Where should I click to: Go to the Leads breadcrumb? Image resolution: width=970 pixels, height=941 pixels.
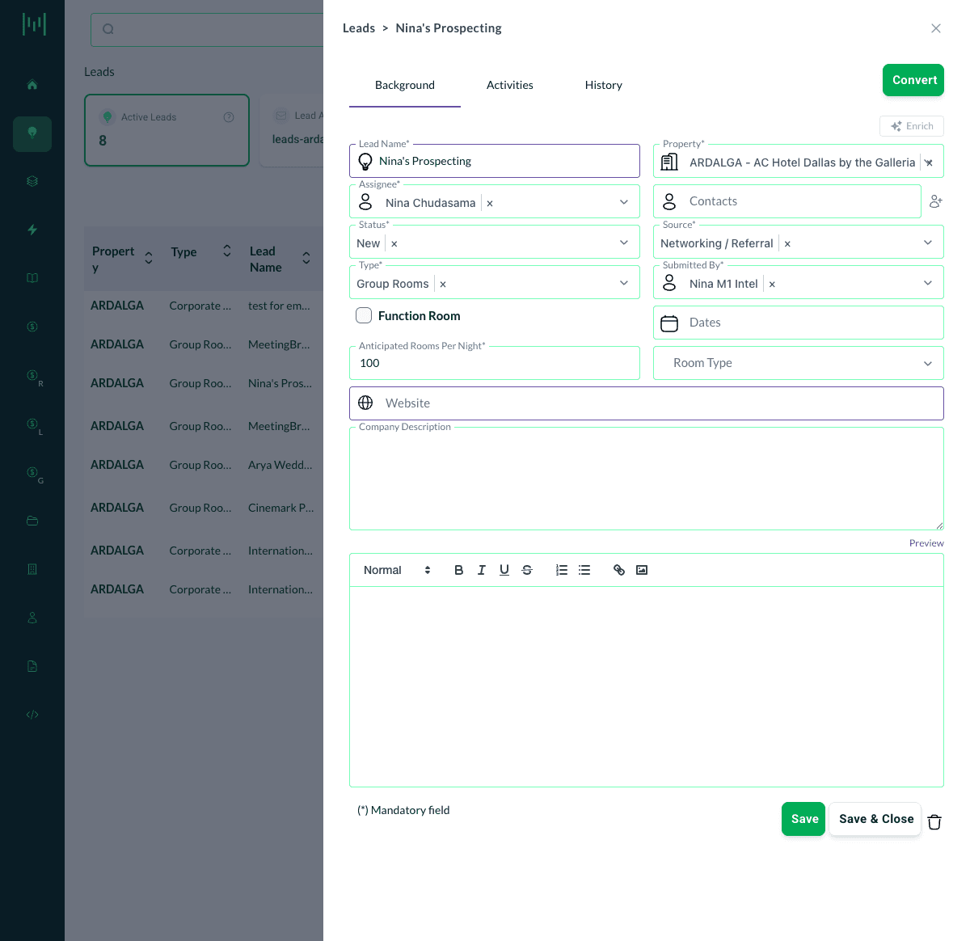click(359, 28)
